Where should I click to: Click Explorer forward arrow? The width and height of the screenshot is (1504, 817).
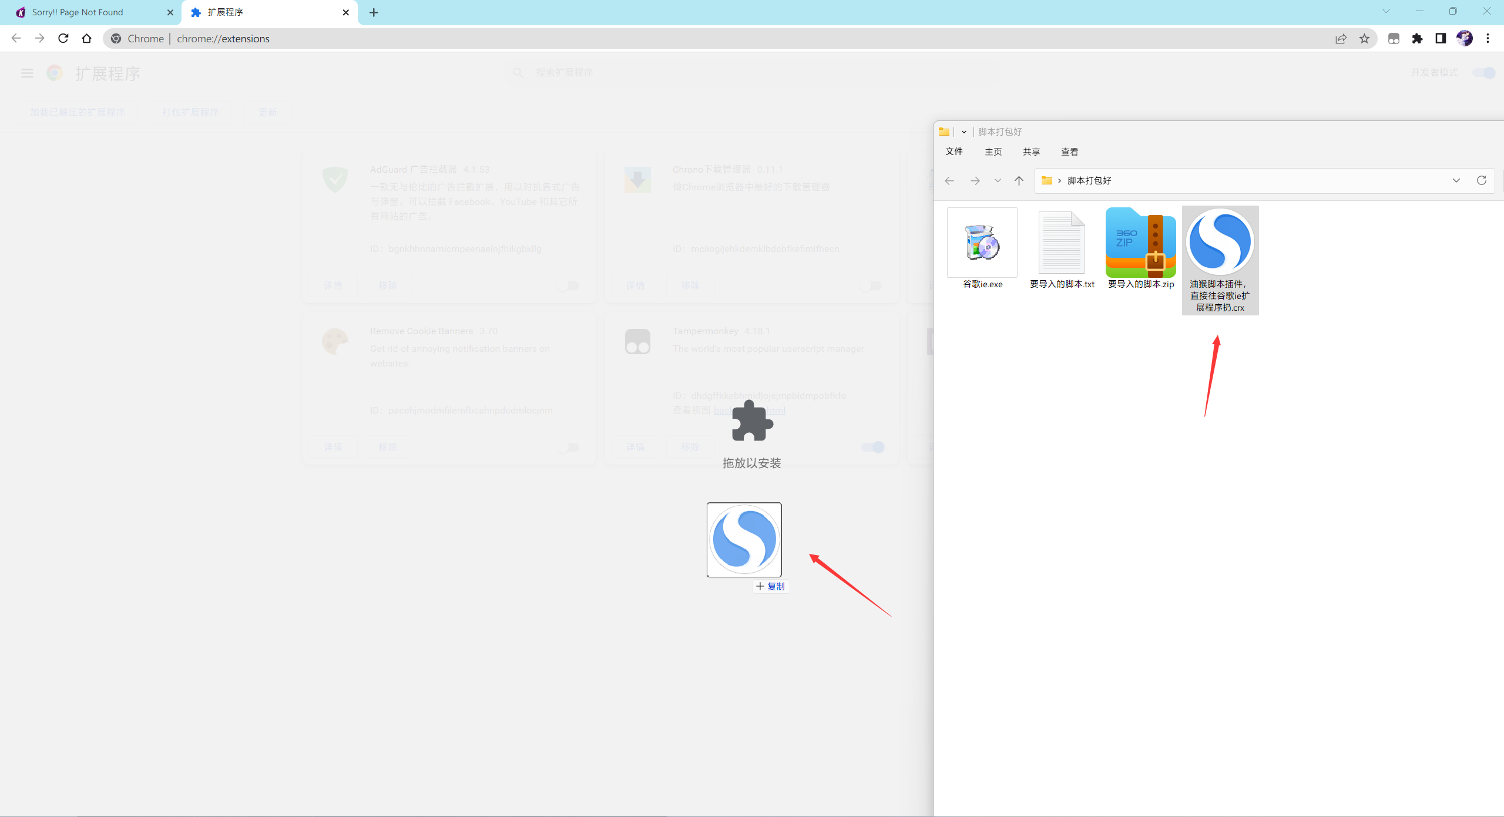pos(975,181)
